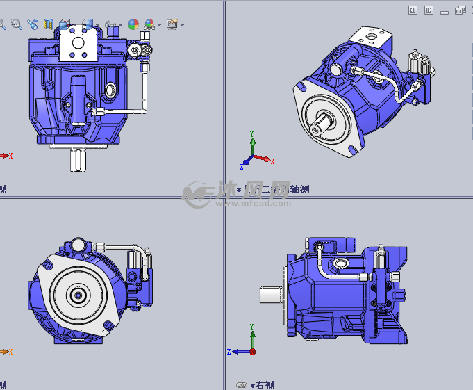473x390 pixels.
Task: Expand the View Settings dropdown arrow
Action: pyautogui.click(x=183, y=25)
